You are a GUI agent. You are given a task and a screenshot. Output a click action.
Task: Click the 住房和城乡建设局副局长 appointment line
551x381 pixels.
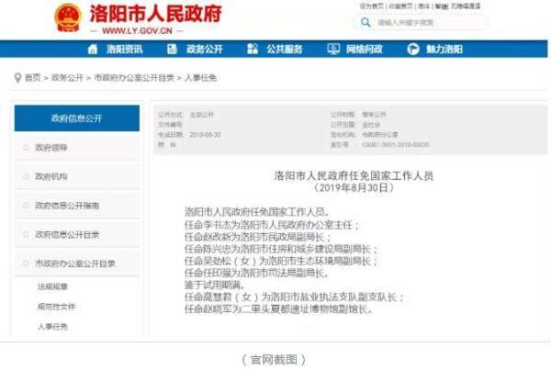point(281,249)
